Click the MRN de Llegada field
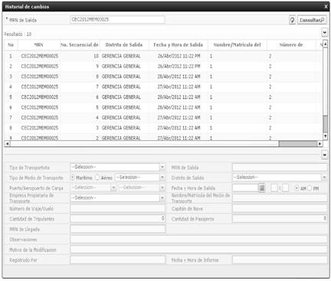The height and width of the screenshot is (281, 331). [x=117, y=229]
